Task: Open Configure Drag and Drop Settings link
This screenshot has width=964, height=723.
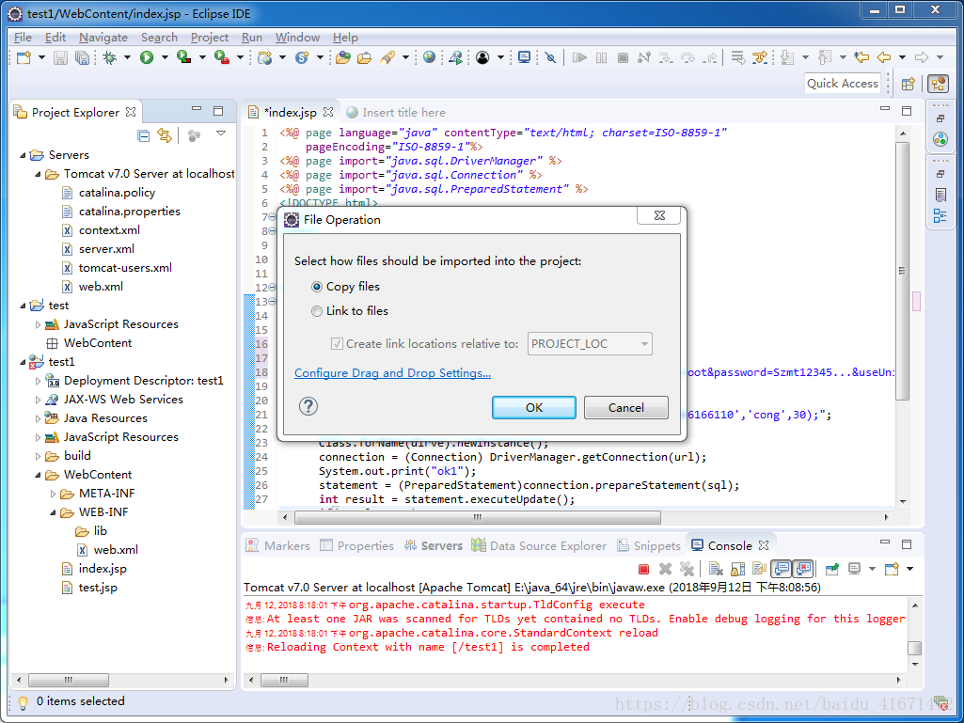Action: [x=392, y=373]
